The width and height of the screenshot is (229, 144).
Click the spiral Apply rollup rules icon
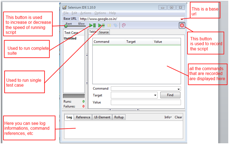pos(124,26)
